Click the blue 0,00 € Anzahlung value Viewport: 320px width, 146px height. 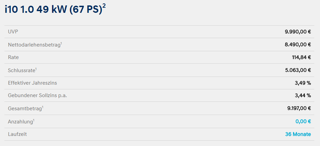tap(303, 121)
